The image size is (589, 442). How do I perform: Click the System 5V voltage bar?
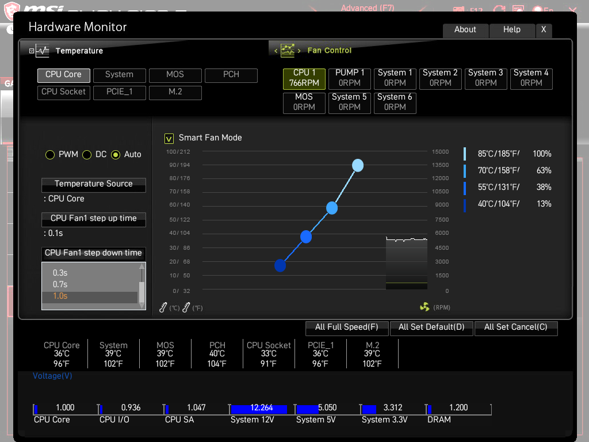tap(307, 409)
